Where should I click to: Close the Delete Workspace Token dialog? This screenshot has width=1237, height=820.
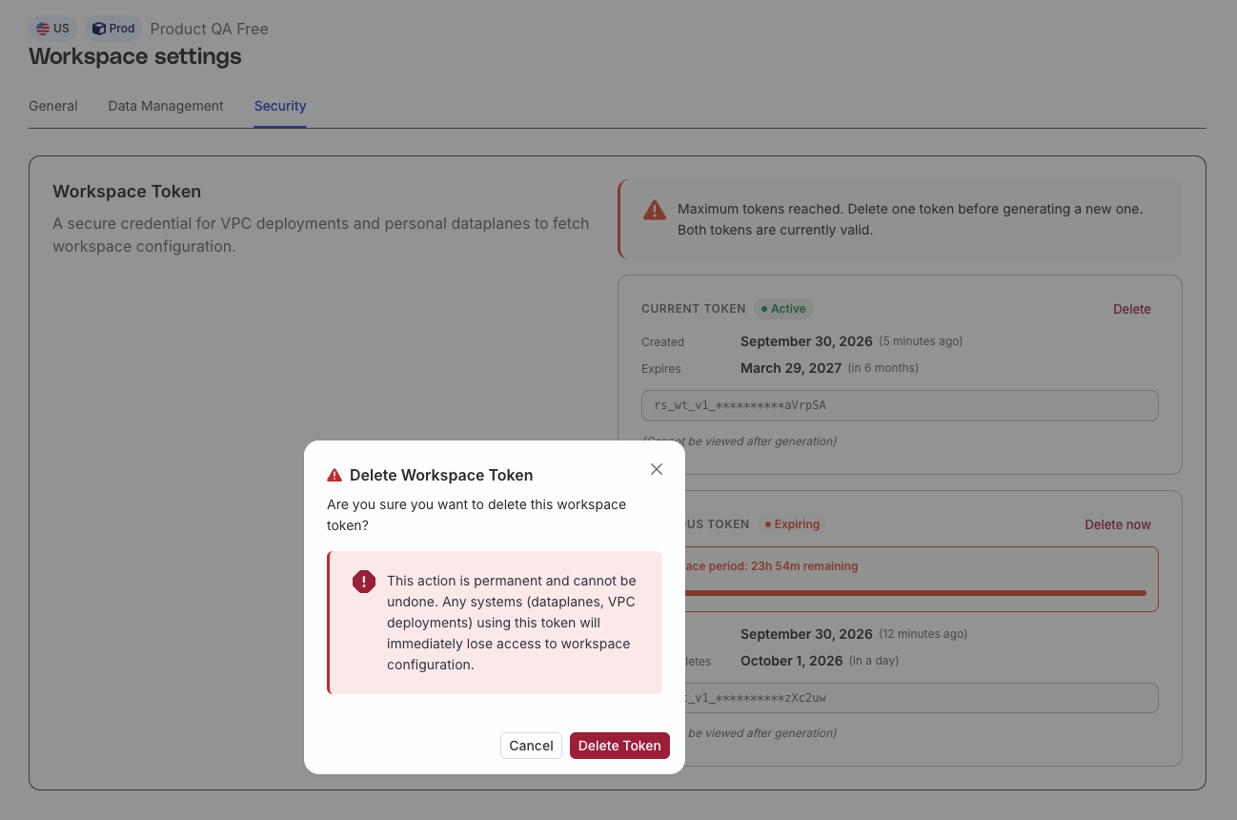[x=657, y=469]
